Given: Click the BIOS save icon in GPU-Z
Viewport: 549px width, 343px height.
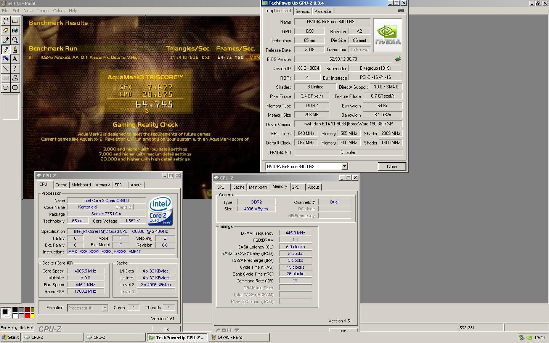Looking at the screenshot, I should [x=398, y=59].
